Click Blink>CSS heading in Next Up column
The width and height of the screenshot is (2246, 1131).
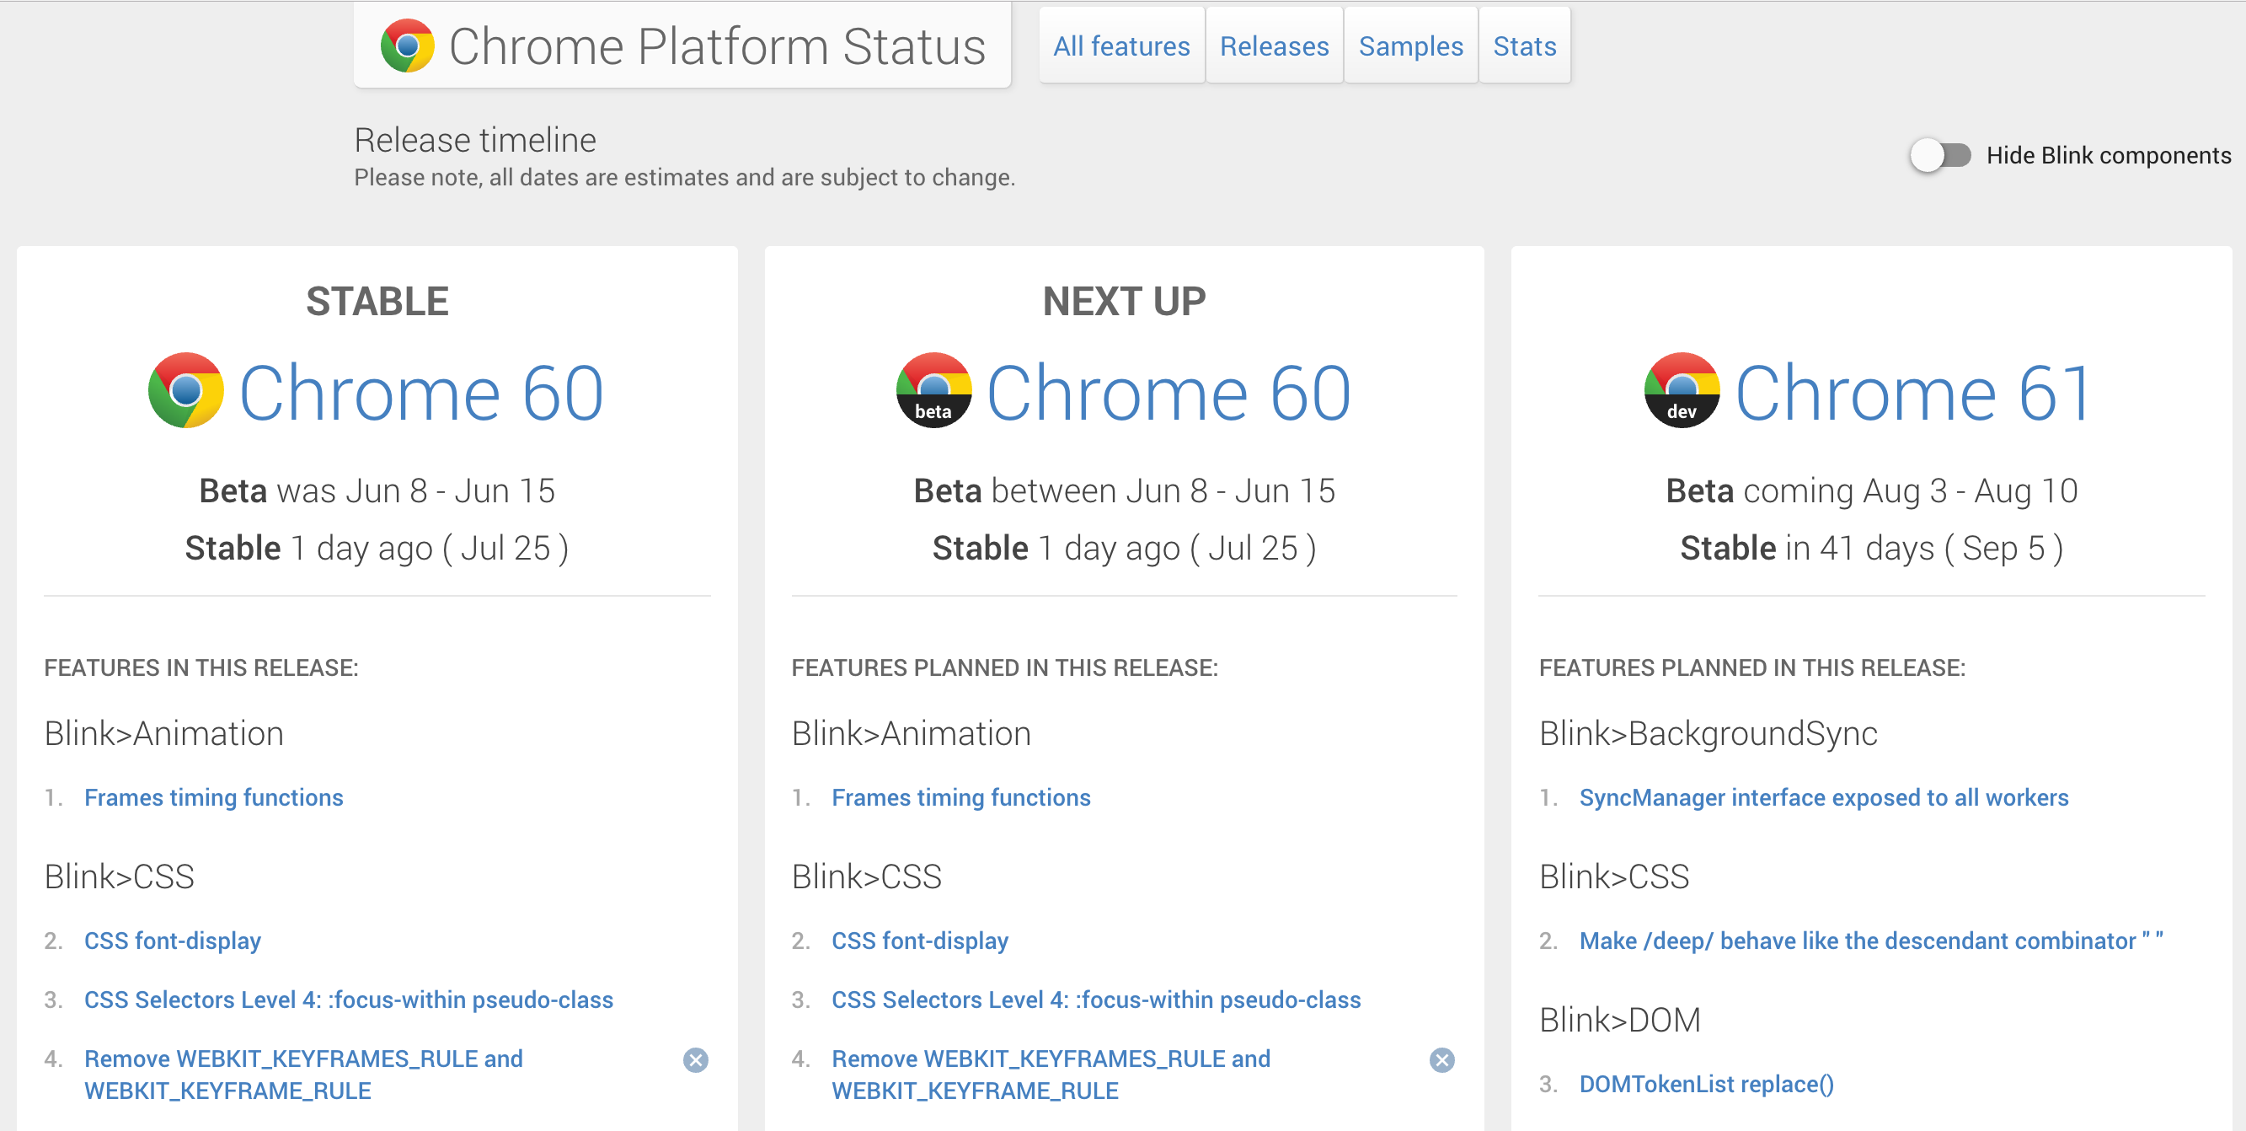(867, 876)
